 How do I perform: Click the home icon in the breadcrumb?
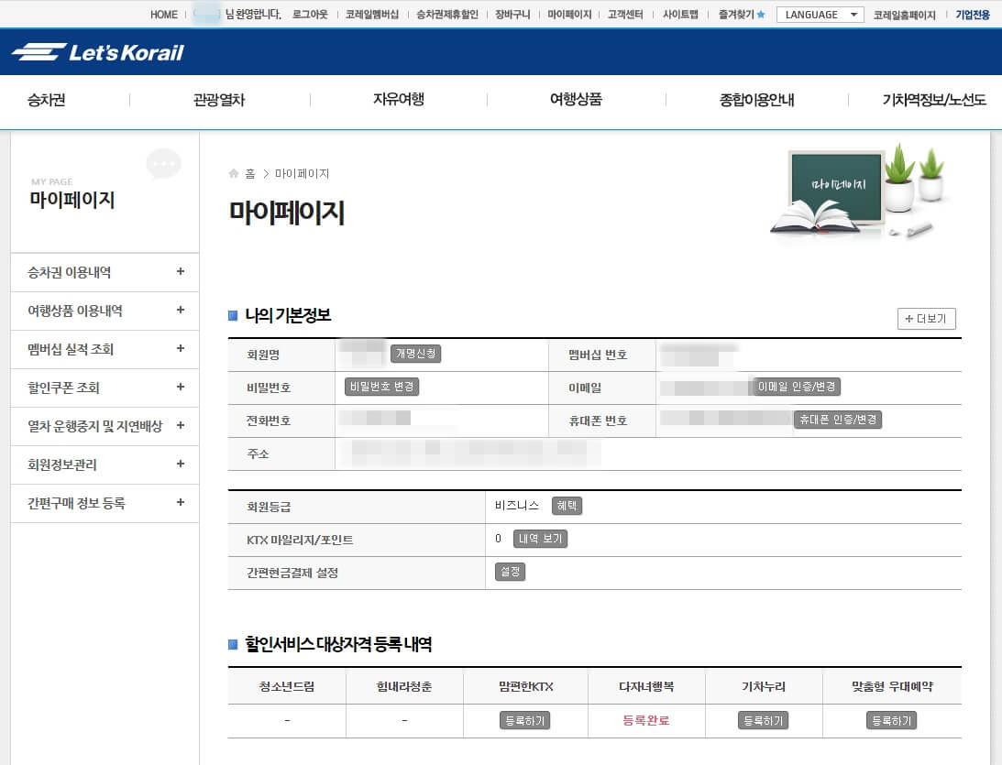pos(235,172)
